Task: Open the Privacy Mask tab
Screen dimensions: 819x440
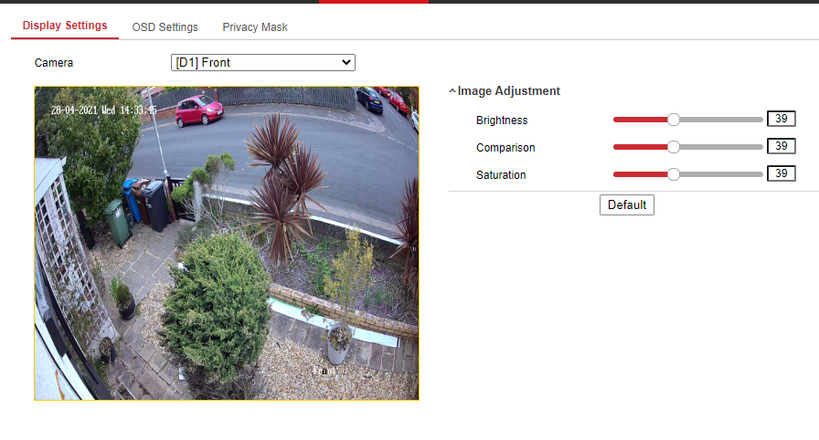Action: 255,27
